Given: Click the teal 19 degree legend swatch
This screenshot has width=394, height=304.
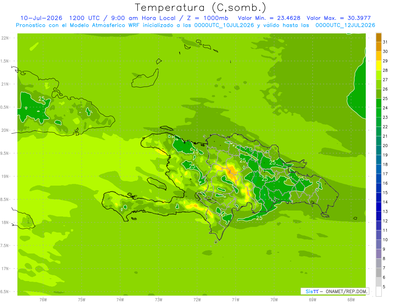Looking at the screenshot, I should pos(379,150).
